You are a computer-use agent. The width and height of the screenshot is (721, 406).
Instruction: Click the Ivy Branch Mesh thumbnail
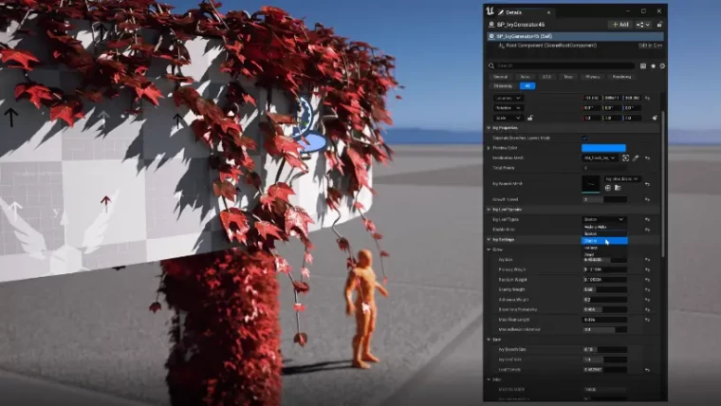pos(591,184)
